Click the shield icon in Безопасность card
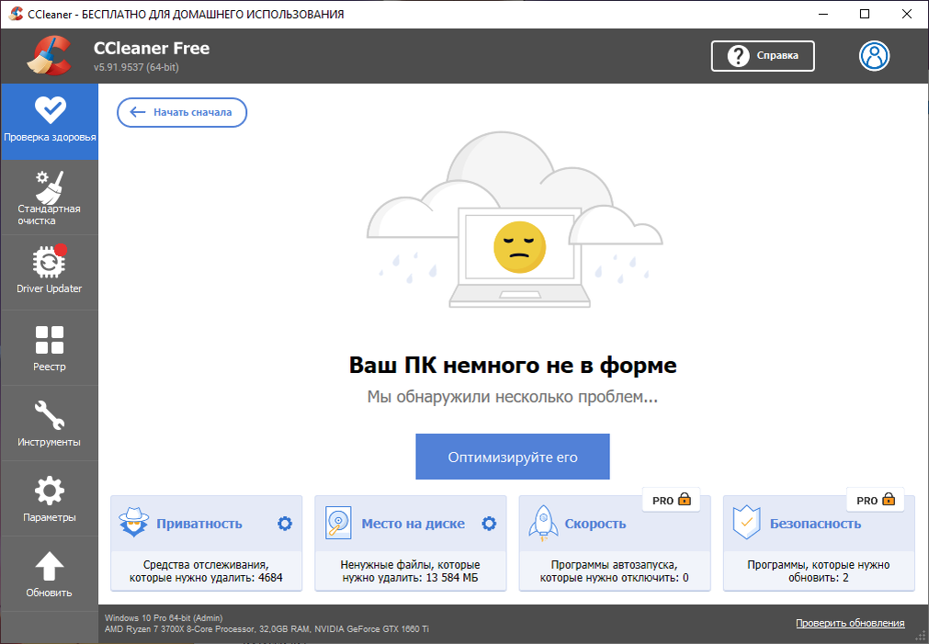The image size is (929, 644). point(746,523)
